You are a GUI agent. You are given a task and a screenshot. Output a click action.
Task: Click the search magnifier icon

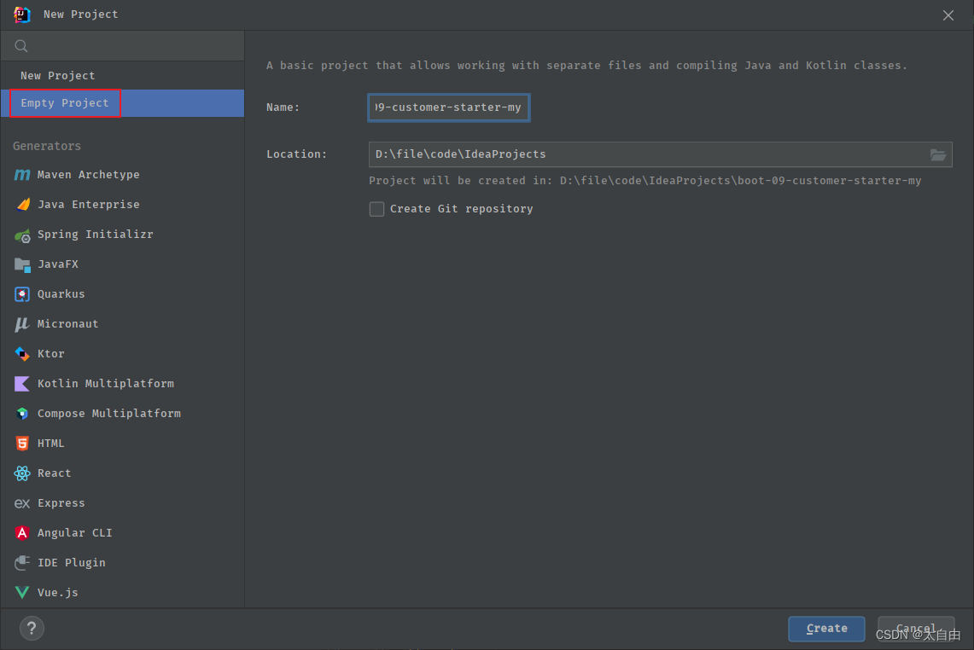[21, 46]
